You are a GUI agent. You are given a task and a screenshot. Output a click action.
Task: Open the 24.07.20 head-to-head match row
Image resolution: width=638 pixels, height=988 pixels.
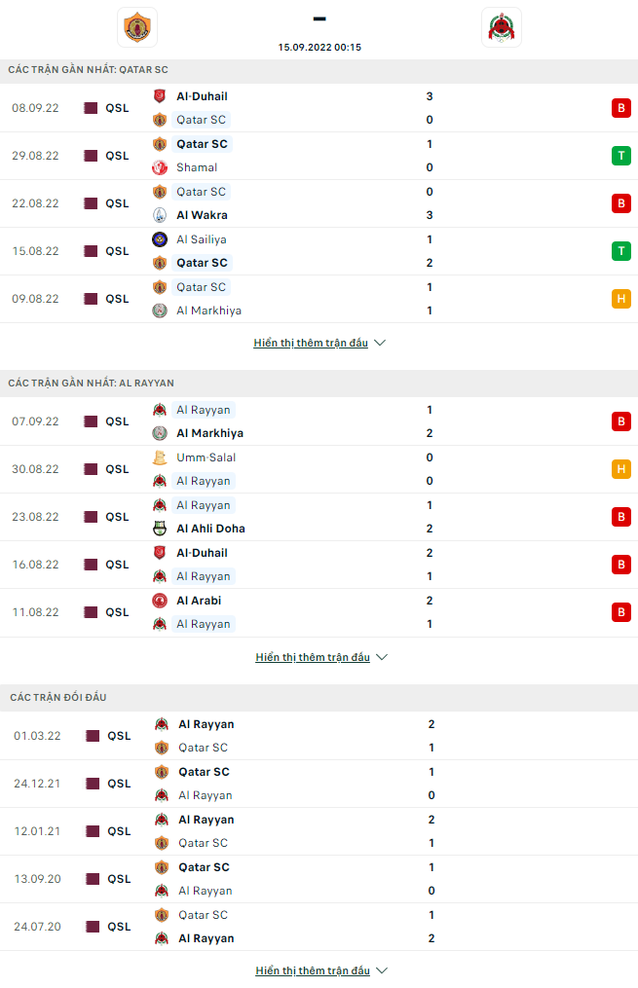(x=319, y=927)
